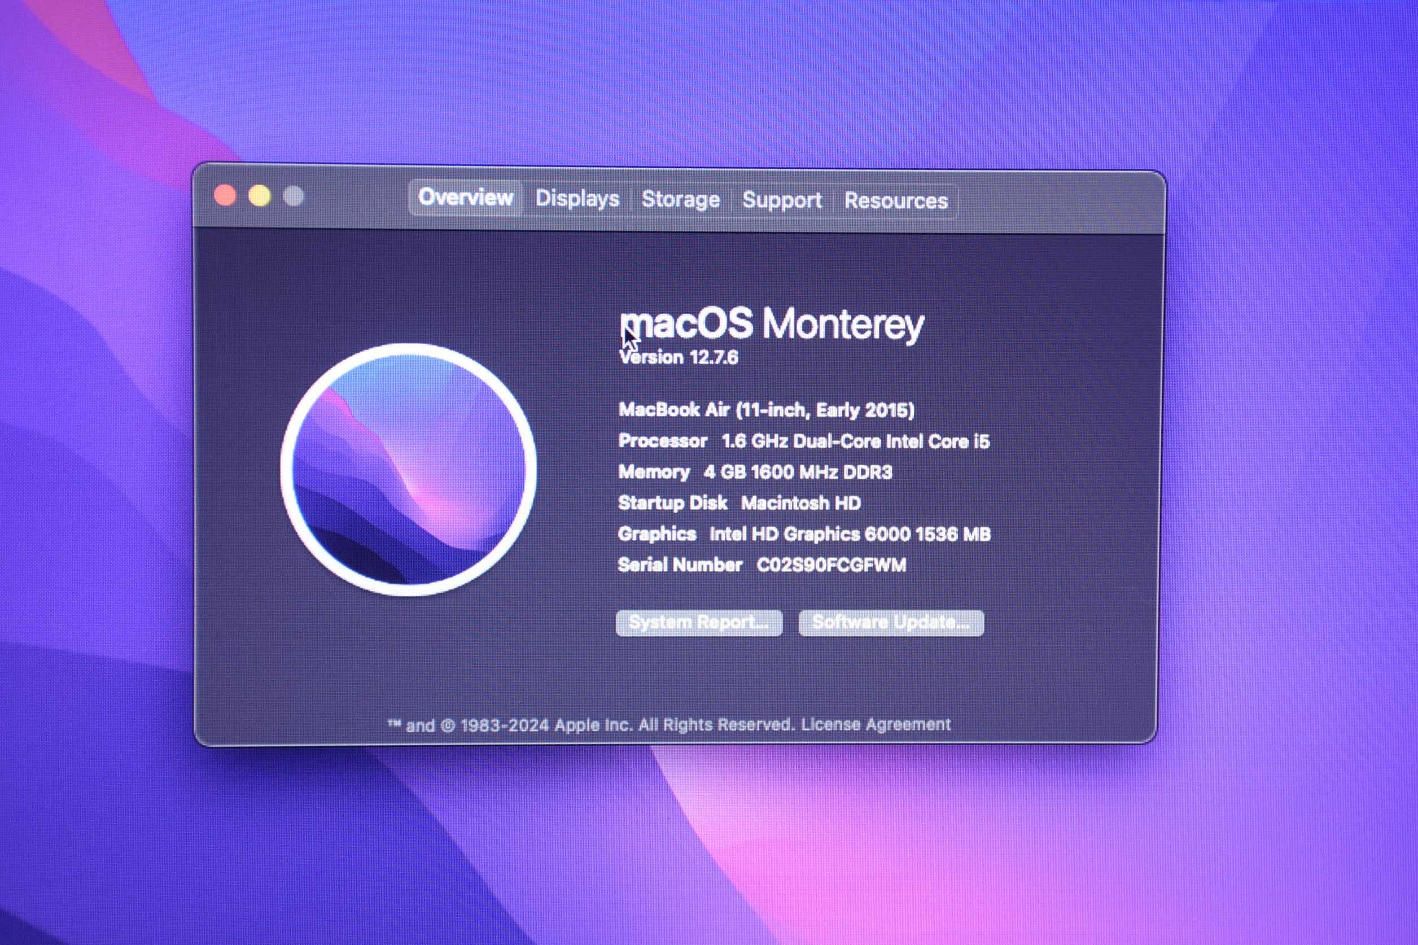Switch to the Overview tab
Image resolution: width=1418 pixels, height=945 pixels.
[x=465, y=197]
